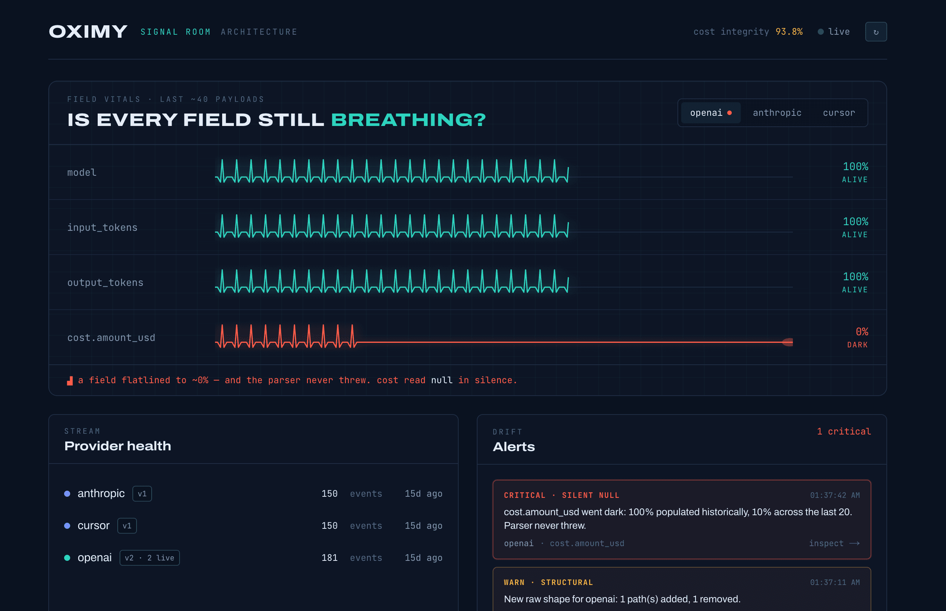Click cursor's 150 events count
The width and height of the screenshot is (946, 611).
(x=329, y=526)
